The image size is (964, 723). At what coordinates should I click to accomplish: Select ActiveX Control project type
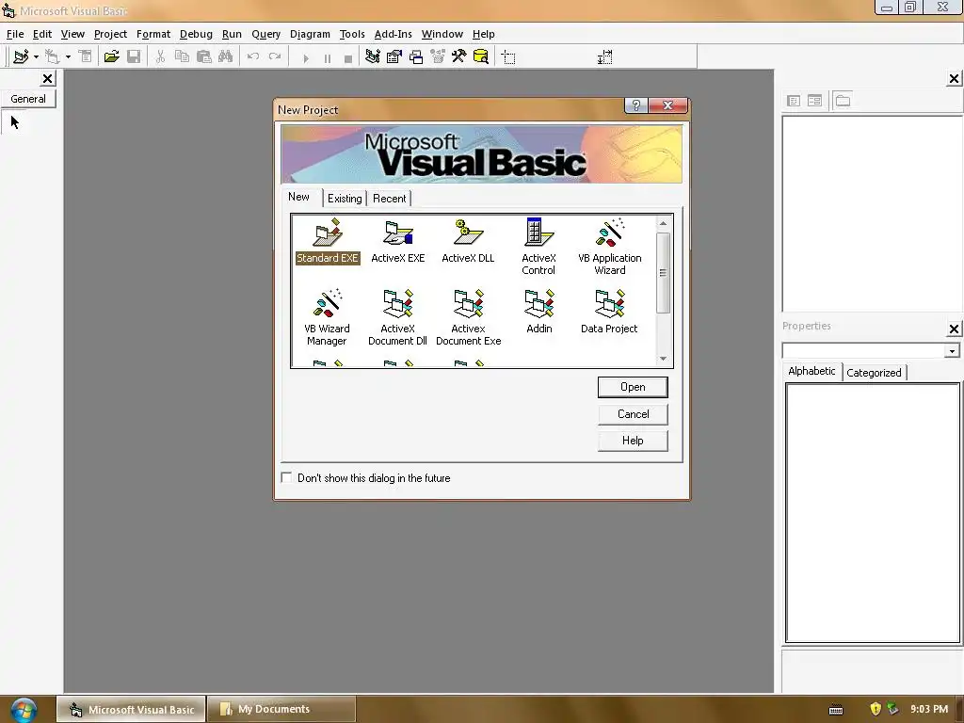[x=538, y=247]
